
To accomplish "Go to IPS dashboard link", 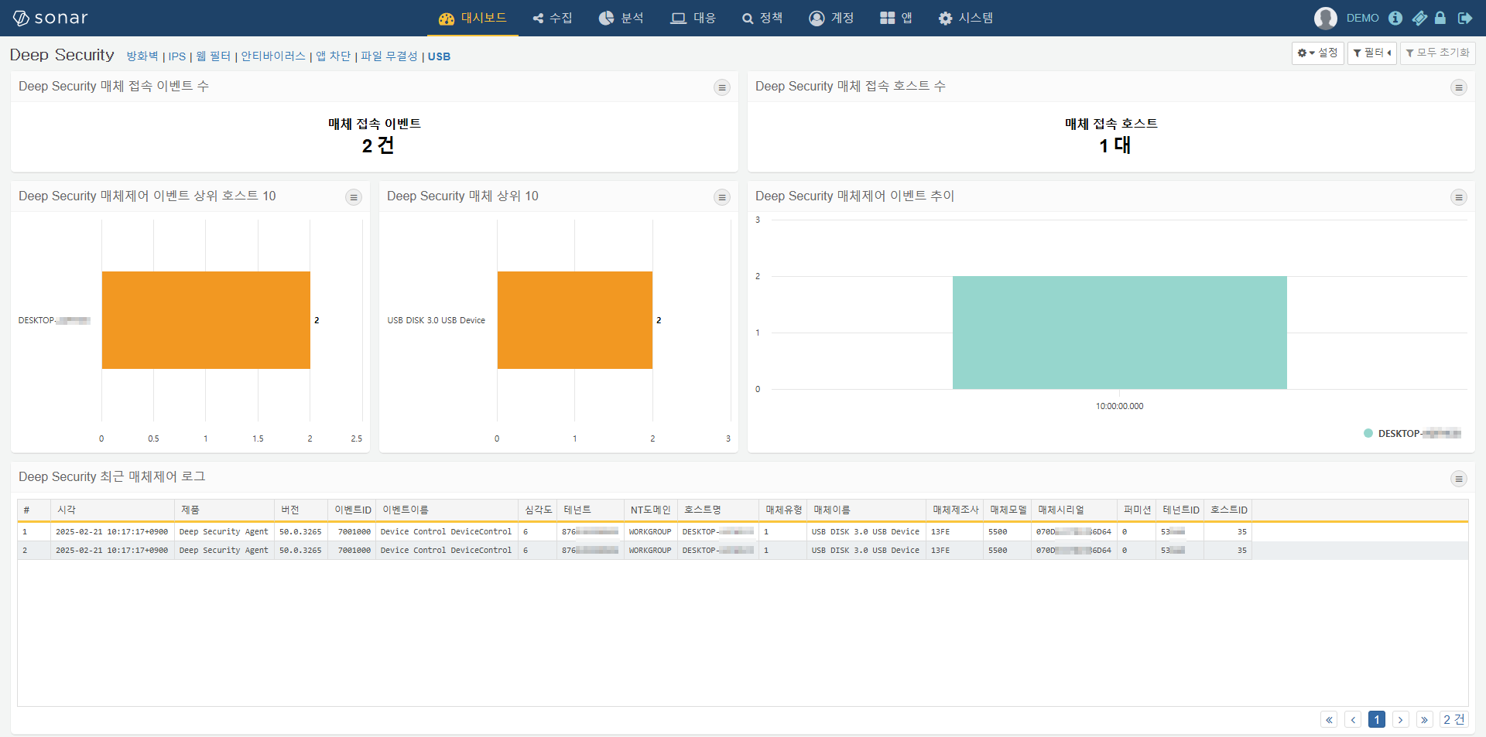I will coord(177,56).
